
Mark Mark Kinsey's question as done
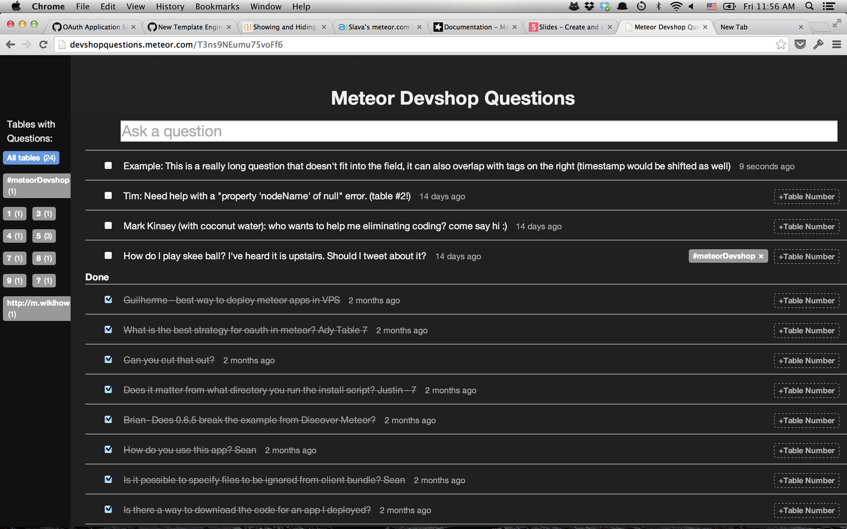pos(108,226)
